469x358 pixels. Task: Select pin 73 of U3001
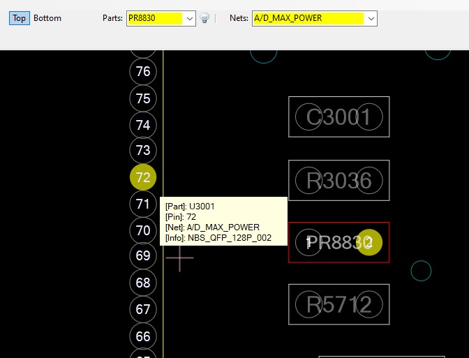[x=143, y=150]
